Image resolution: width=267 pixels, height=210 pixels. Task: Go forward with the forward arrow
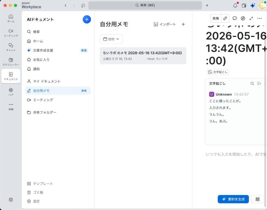(x=74, y=5)
